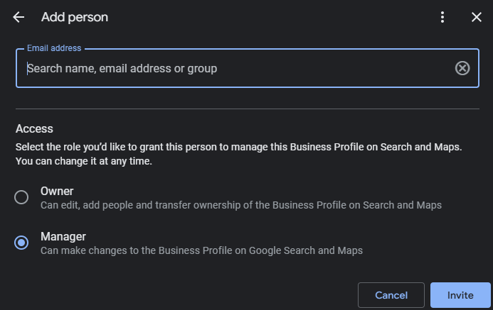Open the three-dot more options menu
493x310 pixels.
click(442, 17)
